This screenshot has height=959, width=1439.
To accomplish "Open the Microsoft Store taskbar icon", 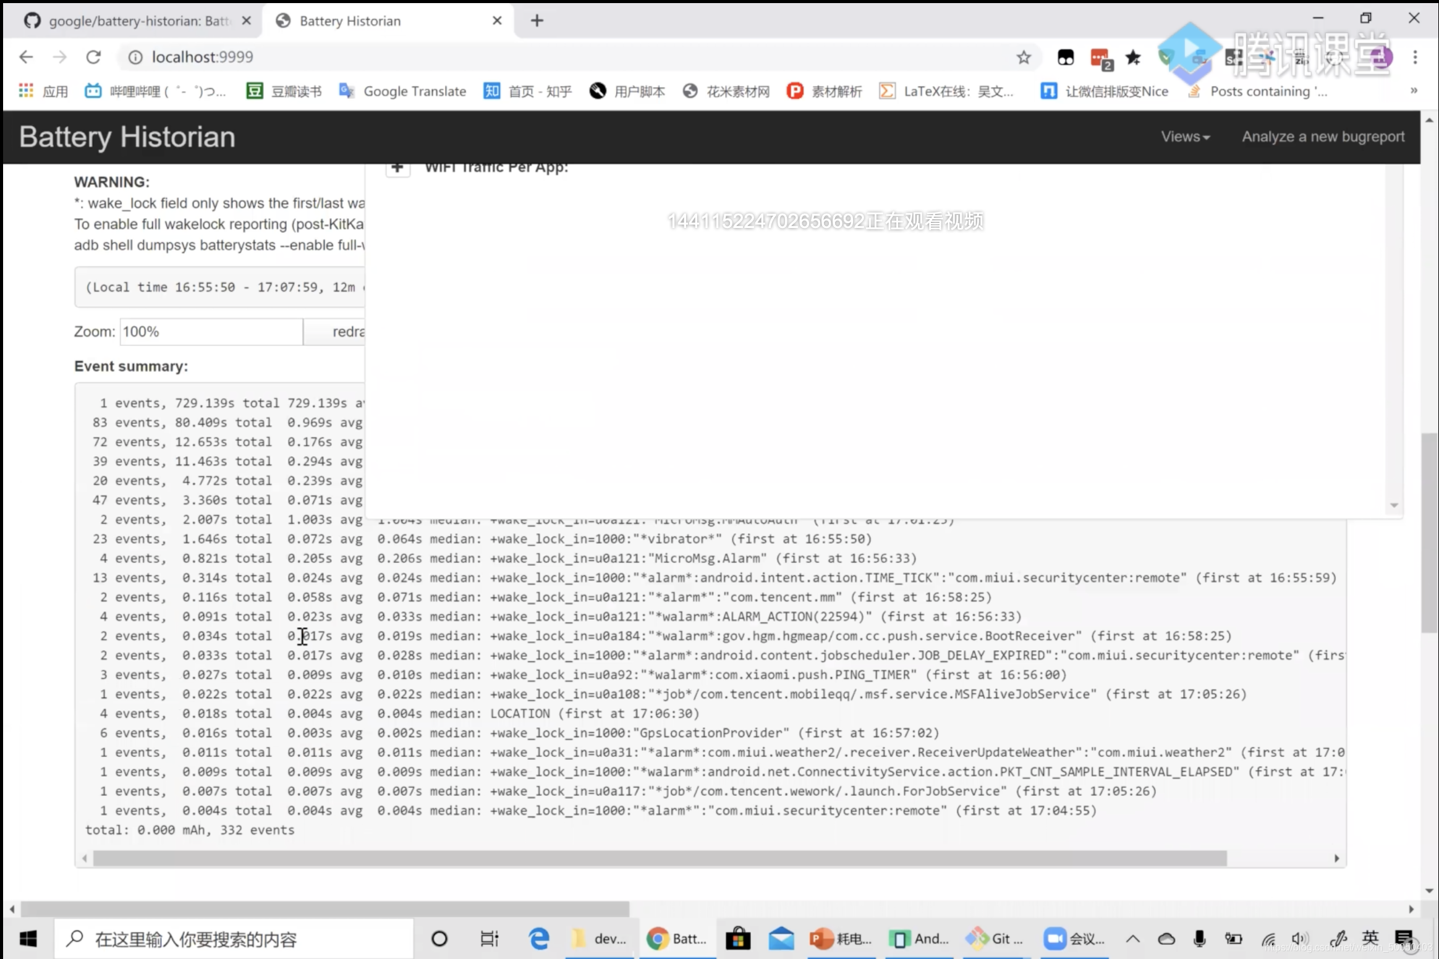I will (x=737, y=939).
